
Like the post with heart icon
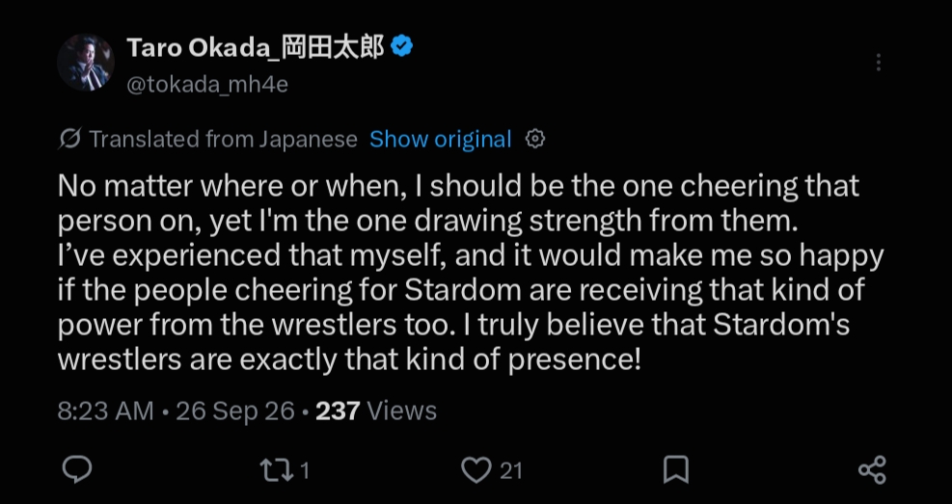(x=476, y=470)
